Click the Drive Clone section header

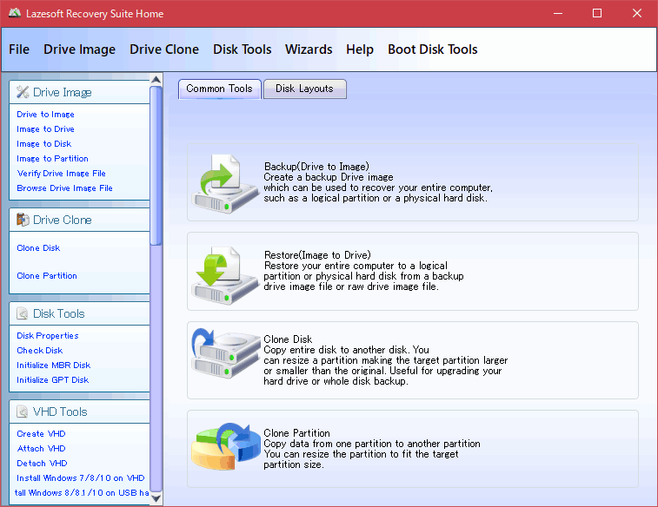79,220
